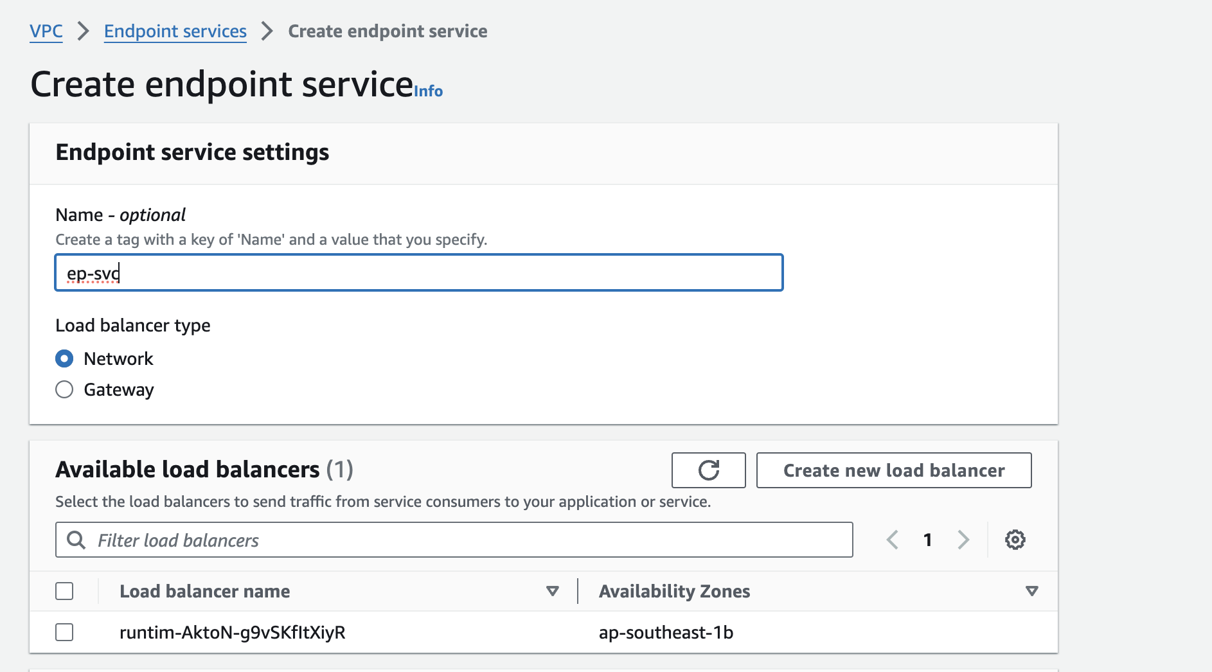Check the select-all load balancers checkbox
The width and height of the screenshot is (1212, 672).
coord(64,591)
